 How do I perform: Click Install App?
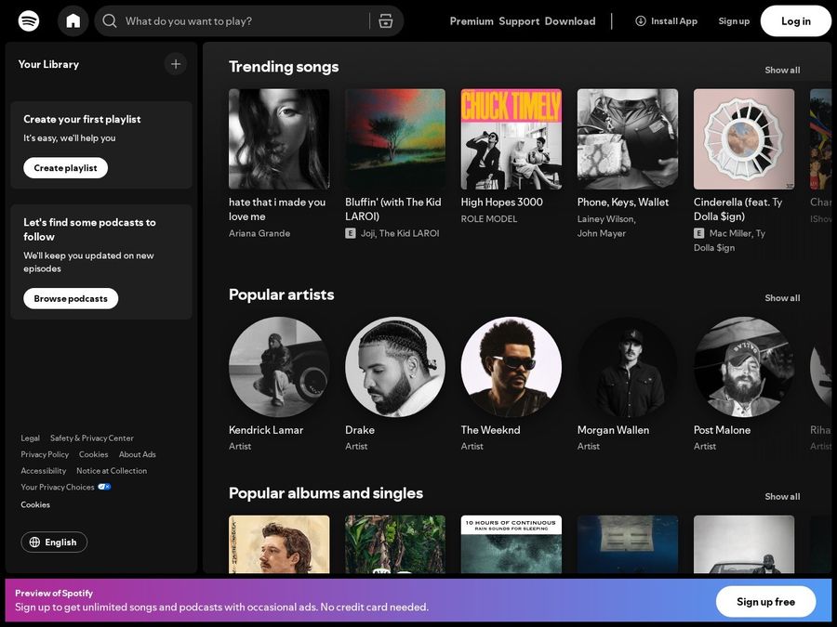(x=666, y=21)
